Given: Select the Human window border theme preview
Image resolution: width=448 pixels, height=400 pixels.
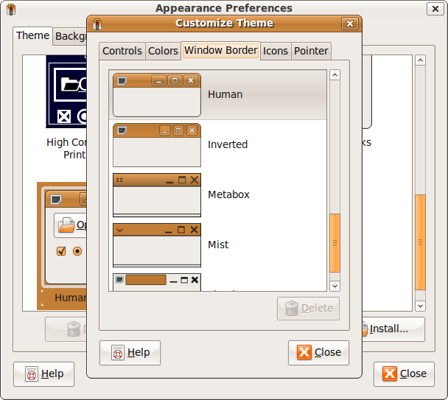Looking at the screenshot, I should pyautogui.click(x=157, y=95).
